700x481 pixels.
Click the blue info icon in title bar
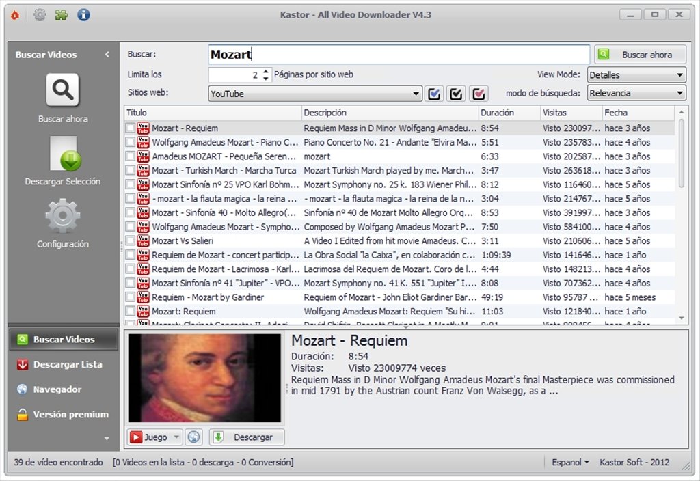click(83, 14)
